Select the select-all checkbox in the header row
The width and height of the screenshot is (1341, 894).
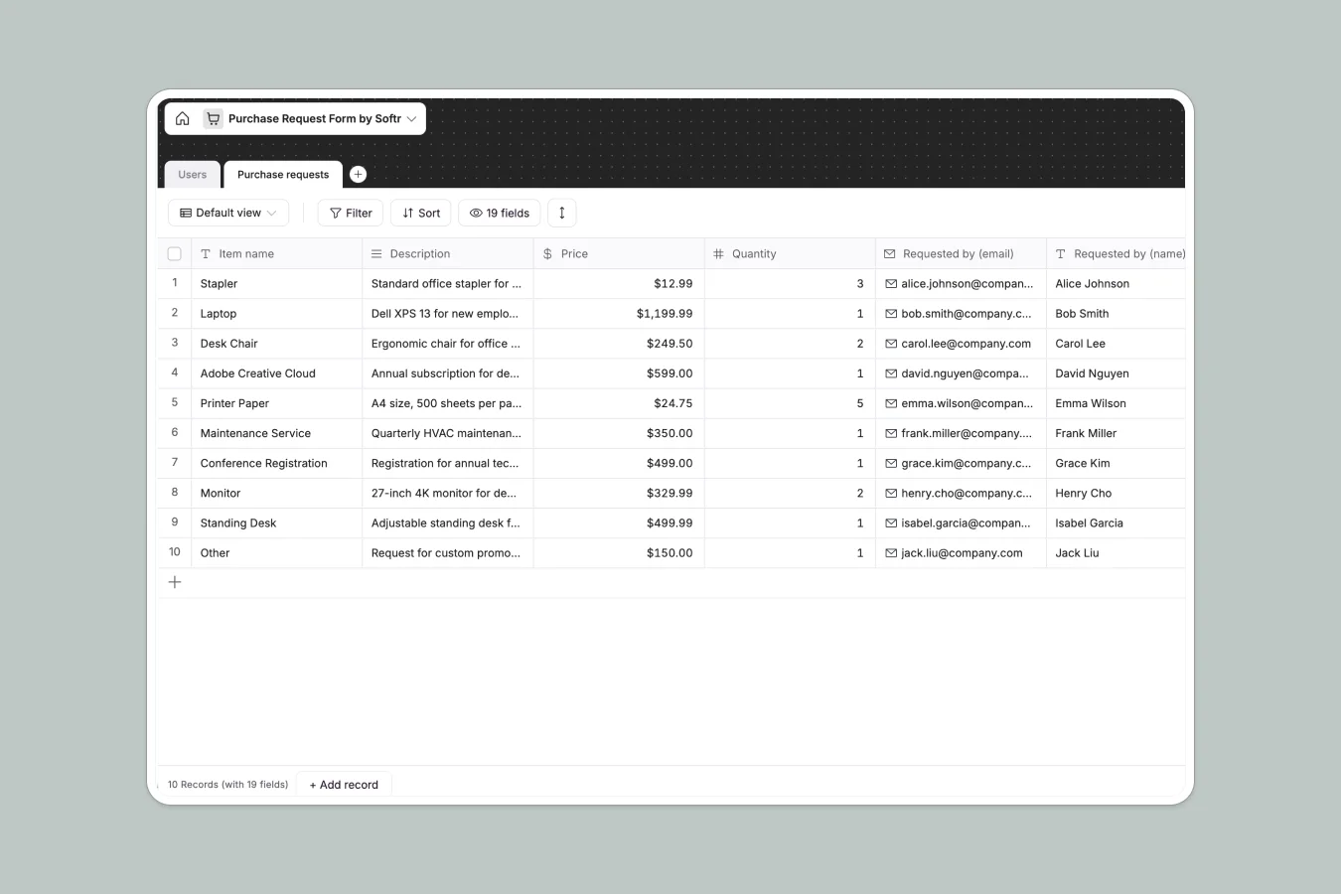pyautogui.click(x=174, y=253)
